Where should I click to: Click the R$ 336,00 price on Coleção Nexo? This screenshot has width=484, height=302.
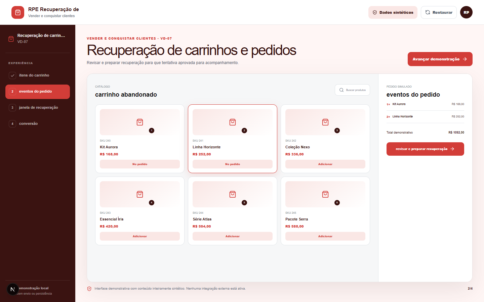tap(294, 154)
